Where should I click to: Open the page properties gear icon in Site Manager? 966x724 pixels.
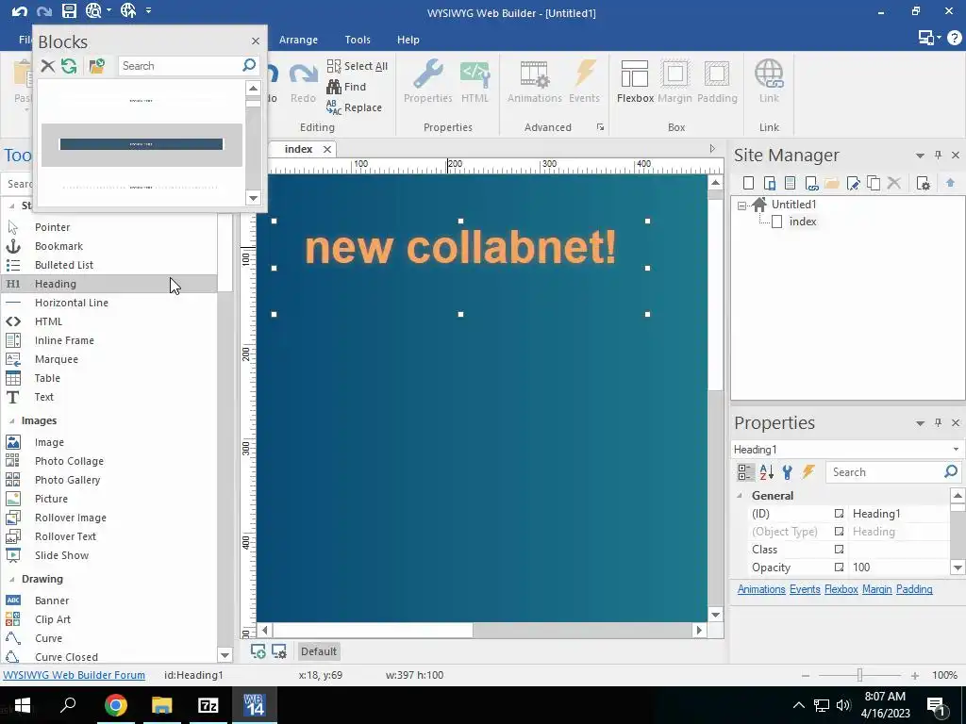[923, 183]
